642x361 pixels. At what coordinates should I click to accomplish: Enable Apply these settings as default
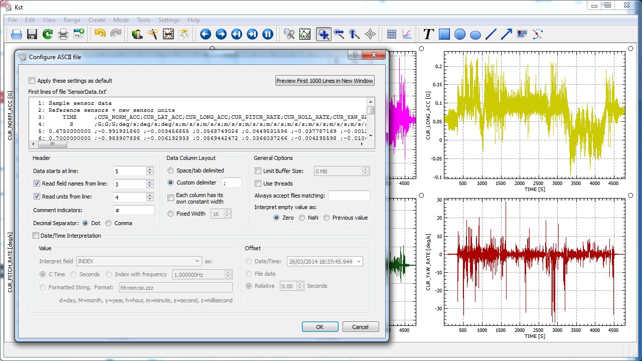coord(32,81)
